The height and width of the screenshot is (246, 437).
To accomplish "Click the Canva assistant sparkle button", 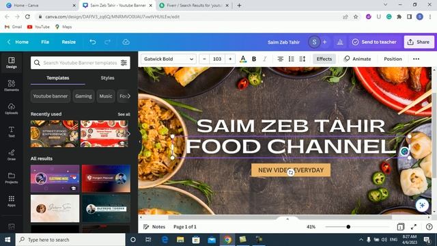I will [422, 205].
